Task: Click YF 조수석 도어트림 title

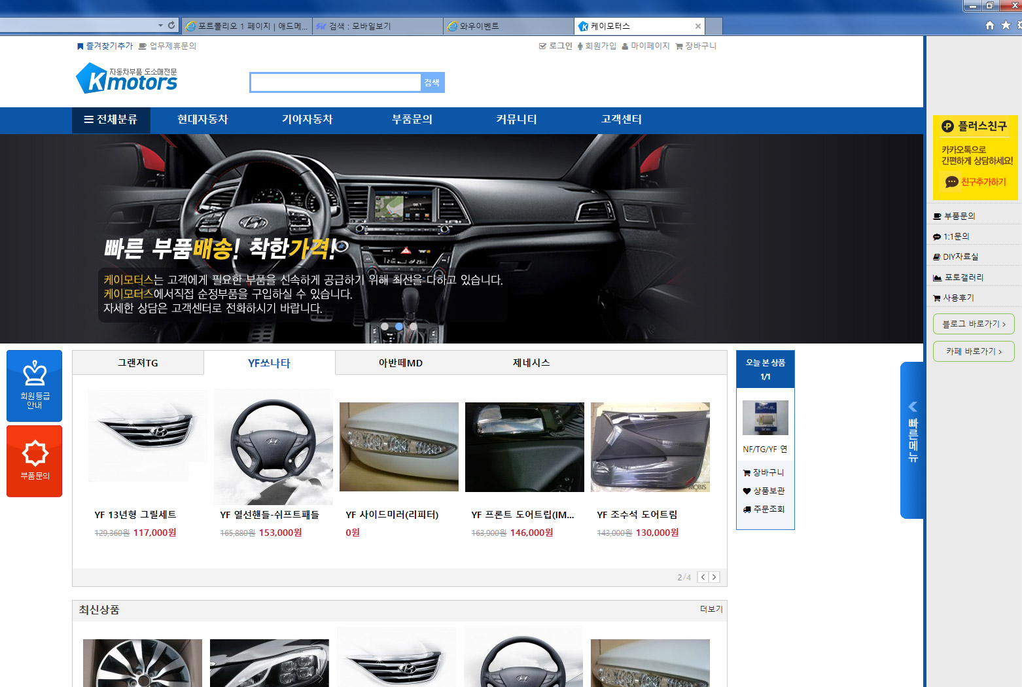Action: pos(637,515)
